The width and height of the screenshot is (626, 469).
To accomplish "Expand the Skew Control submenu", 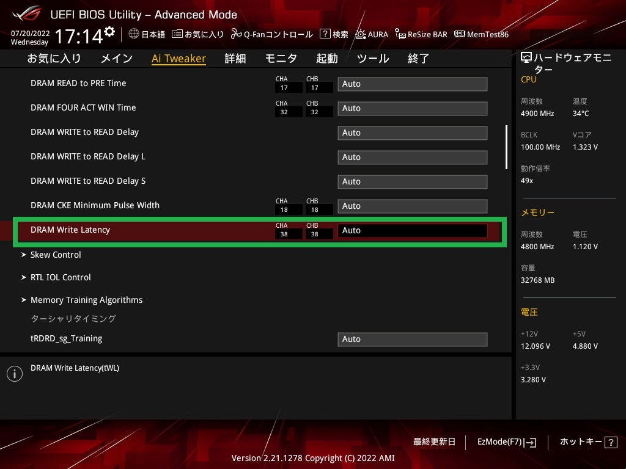I will click(56, 255).
